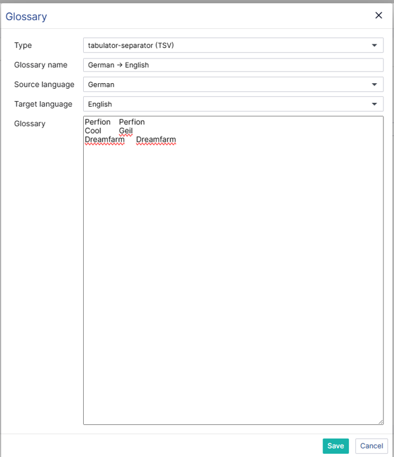This screenshot has width=394, height=457.
Task: Expand the Source language dropdown set to German
Action: tap(233, 84)
